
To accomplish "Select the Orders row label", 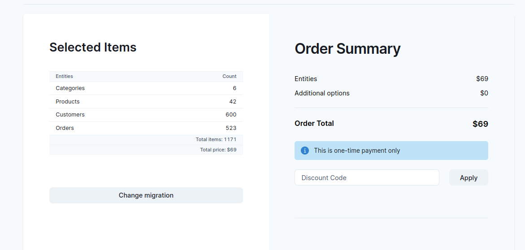I will point(65,128).
